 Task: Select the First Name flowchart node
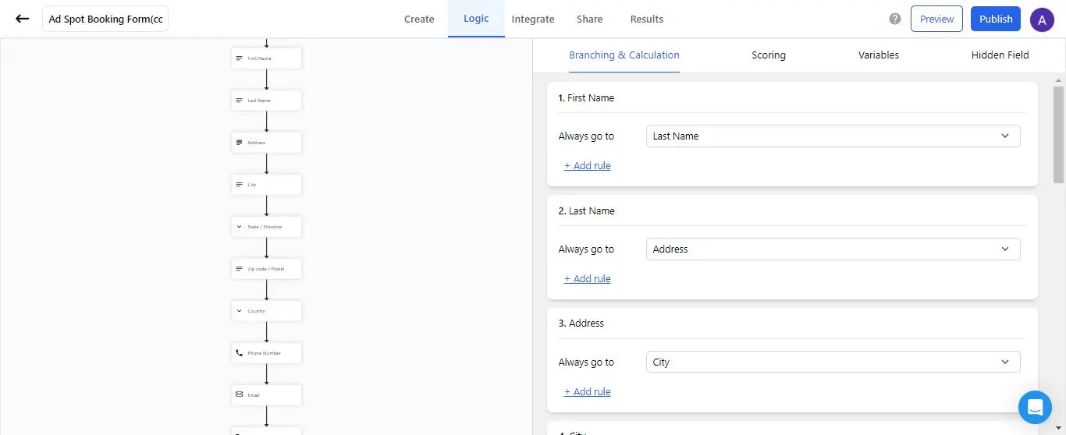[266, 58]
